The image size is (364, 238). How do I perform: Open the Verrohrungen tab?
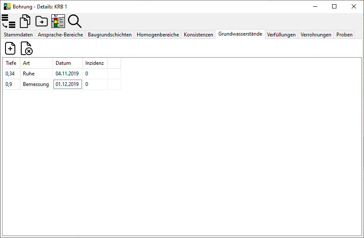tap(316, 35)
